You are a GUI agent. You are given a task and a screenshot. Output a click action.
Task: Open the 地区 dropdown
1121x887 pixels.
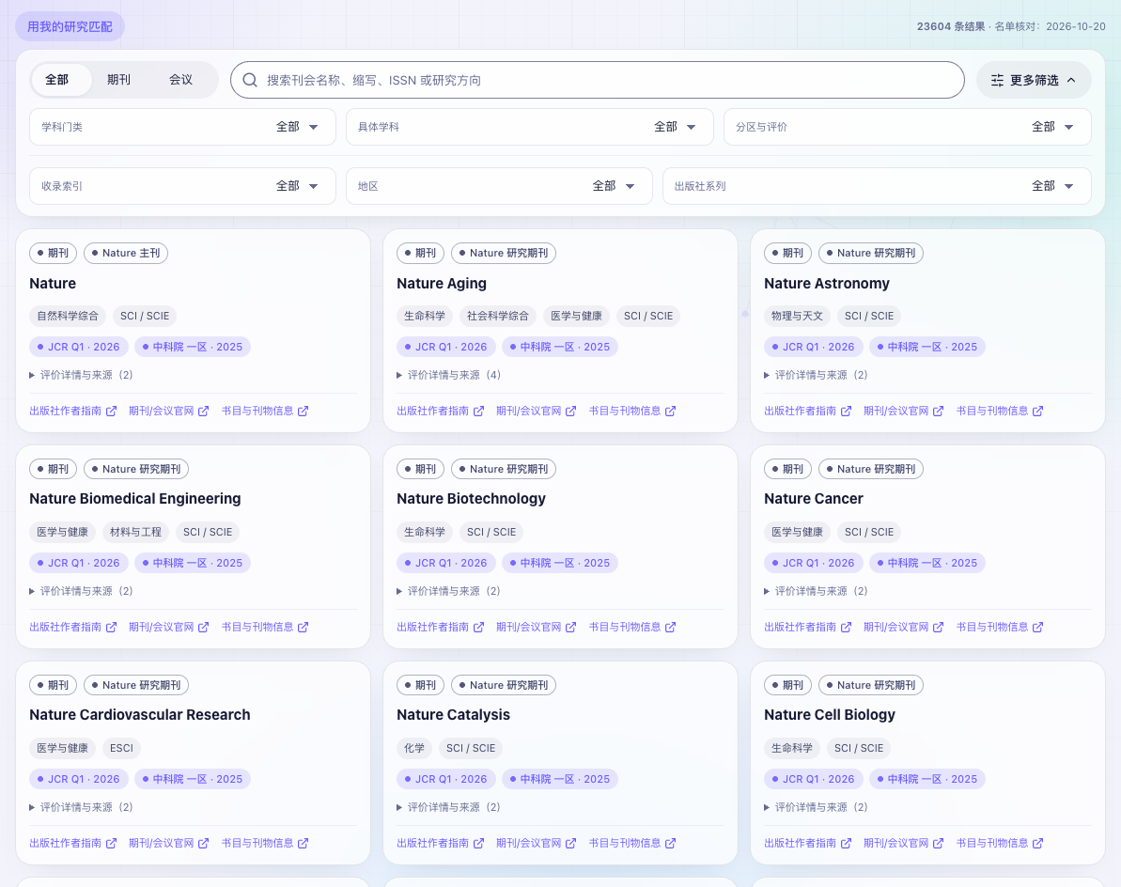pyautogui.click(x=499, y=186)
